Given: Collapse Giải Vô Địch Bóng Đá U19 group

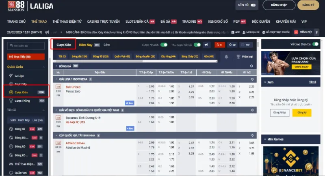Looking at the screenshot, I should click(x=56, y=110).
